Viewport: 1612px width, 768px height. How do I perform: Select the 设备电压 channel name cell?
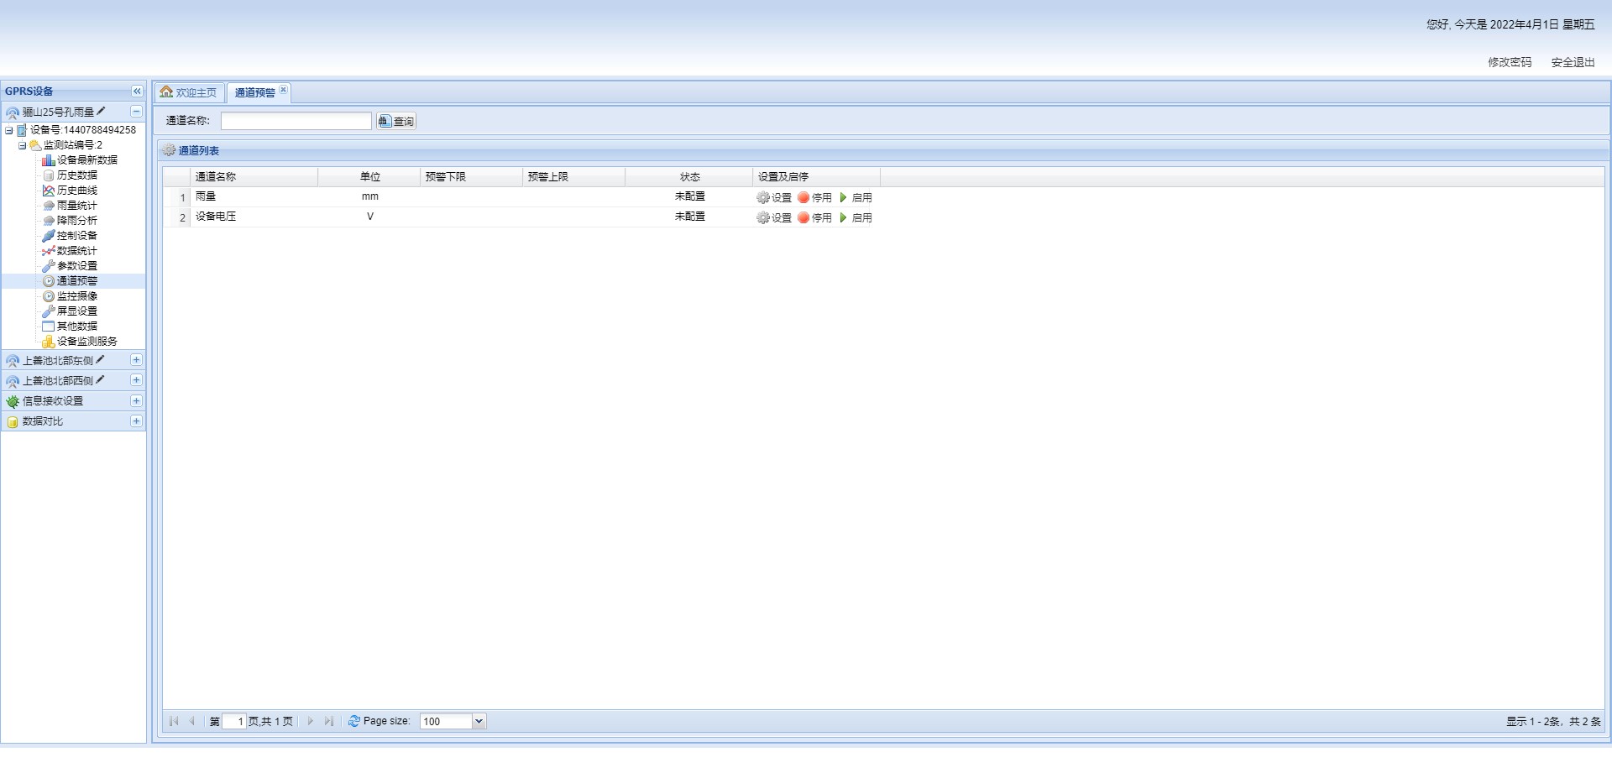[x=254, y=217]
